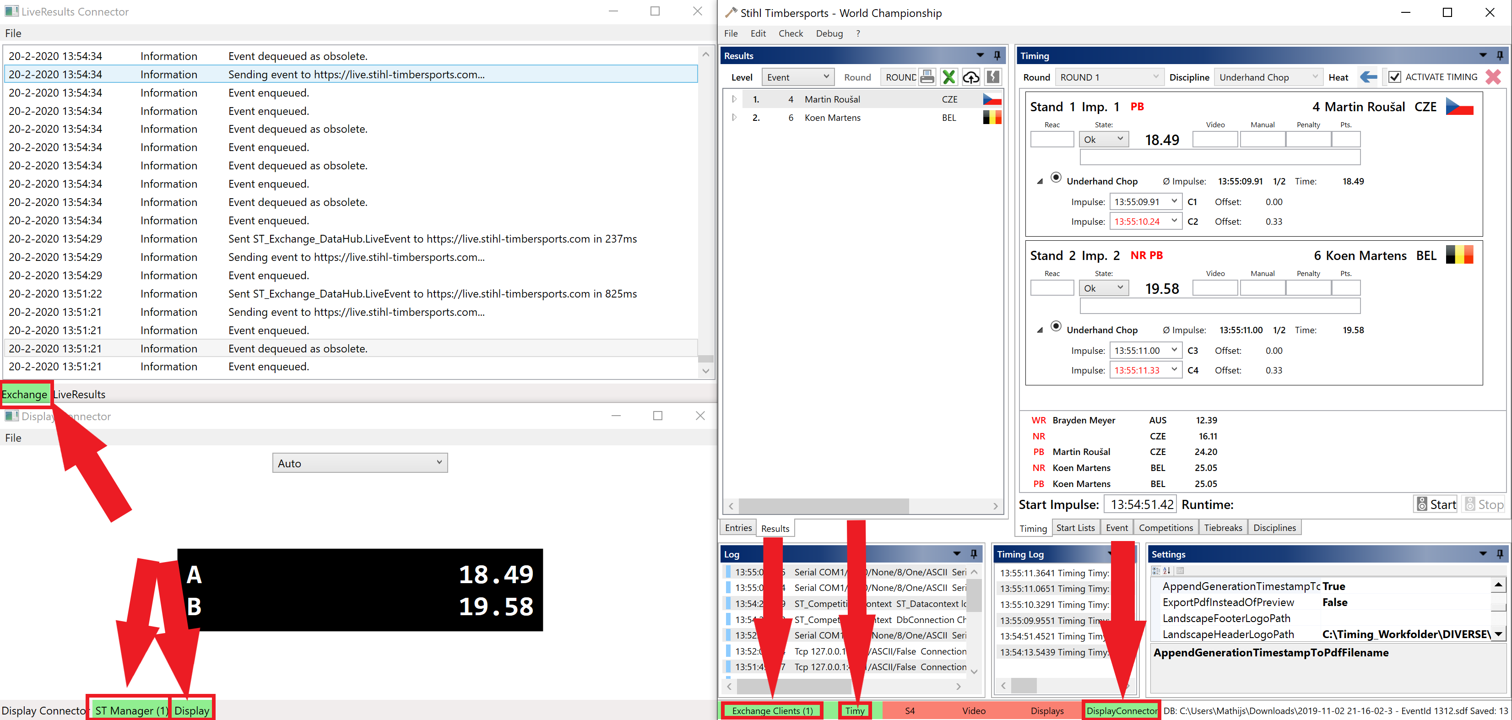Pin the Settings panel
This screenshot has height=720, width=1512.
point(1500,554)
